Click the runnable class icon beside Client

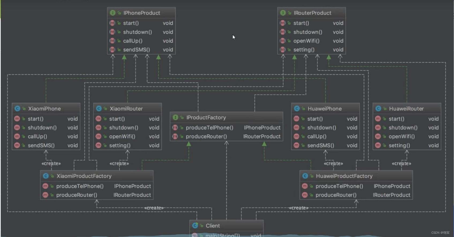tap(195, 225)
